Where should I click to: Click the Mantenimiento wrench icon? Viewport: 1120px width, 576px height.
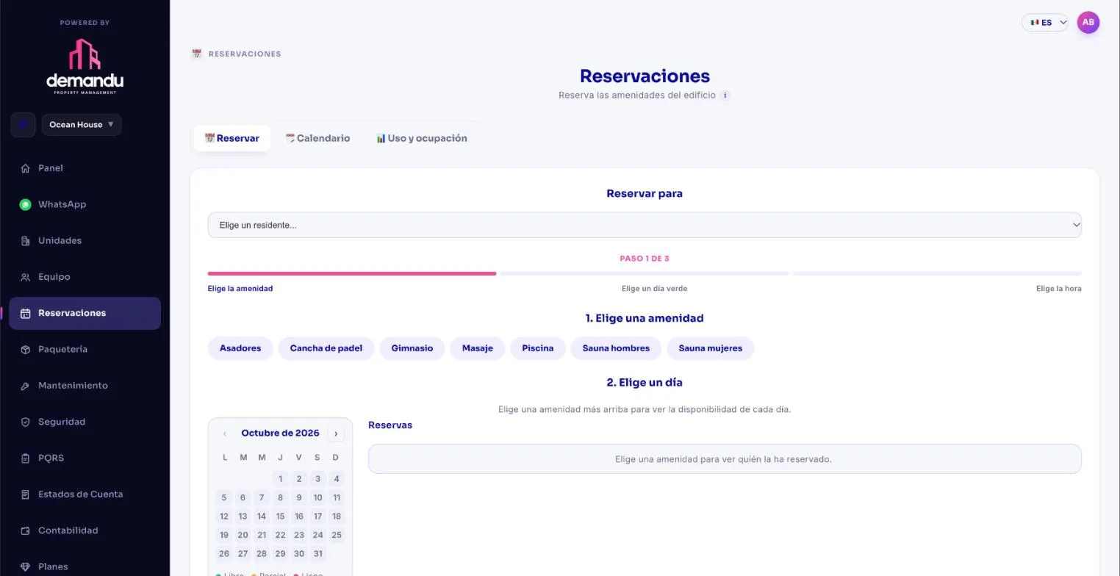[26, 386]
